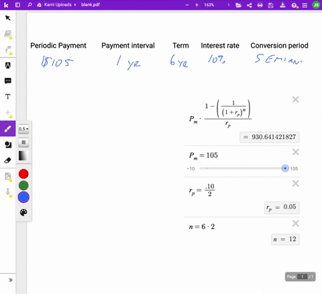
Task: Click the Share icon in top bar
Action: click(x=250, y=5)
